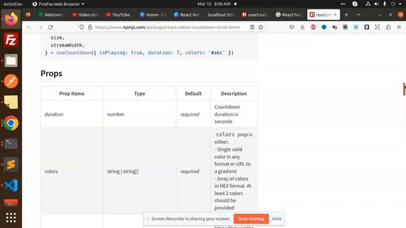Launch FileZilla from the dock

tap(11, 40)
